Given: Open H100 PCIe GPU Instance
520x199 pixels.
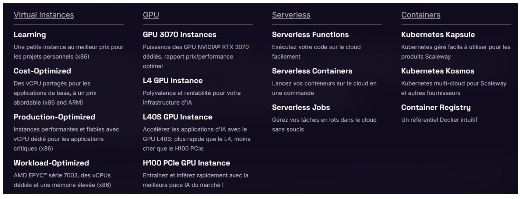Looking at the screenshot, I should pos(186,163).
